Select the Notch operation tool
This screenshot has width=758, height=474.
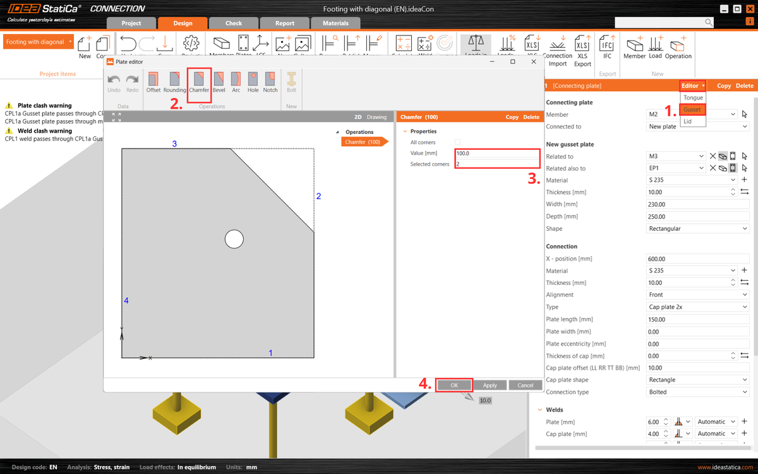pos(270,83)
